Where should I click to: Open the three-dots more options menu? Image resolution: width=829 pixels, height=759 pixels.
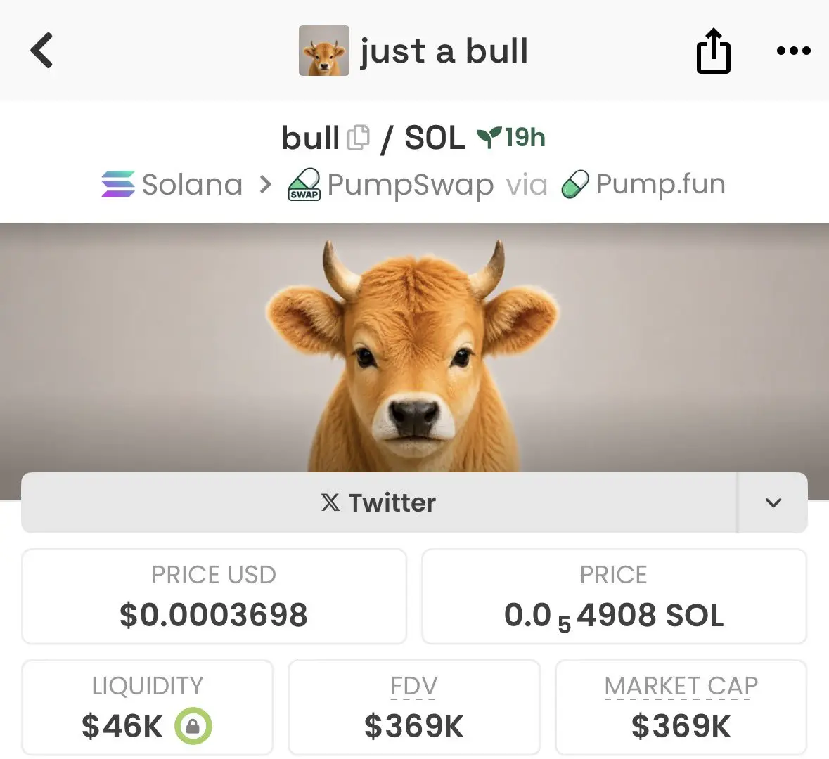click(793, 51)
